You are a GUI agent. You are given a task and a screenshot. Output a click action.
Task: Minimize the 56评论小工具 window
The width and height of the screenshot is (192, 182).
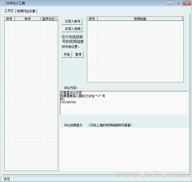coord(170,3)
